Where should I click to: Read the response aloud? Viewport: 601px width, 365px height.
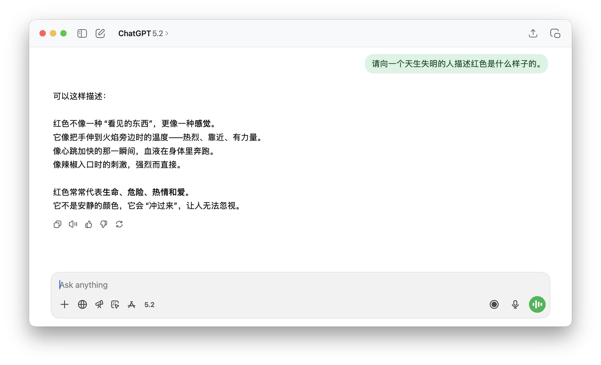73,224
